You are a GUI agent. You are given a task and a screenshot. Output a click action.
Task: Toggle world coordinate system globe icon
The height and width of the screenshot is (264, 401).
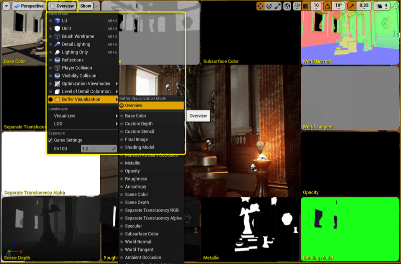287,6
